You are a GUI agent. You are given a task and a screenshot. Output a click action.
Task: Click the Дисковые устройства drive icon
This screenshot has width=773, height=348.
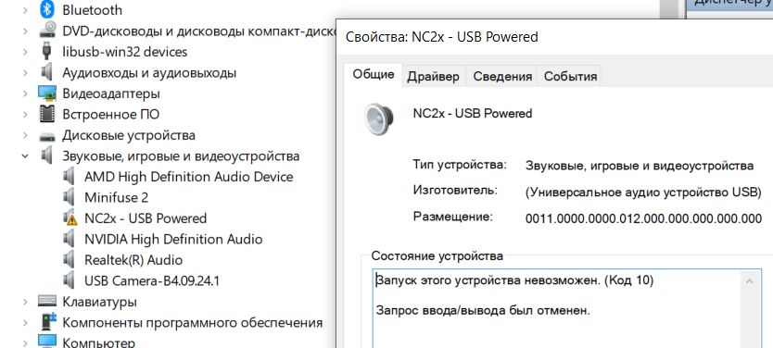47,135
